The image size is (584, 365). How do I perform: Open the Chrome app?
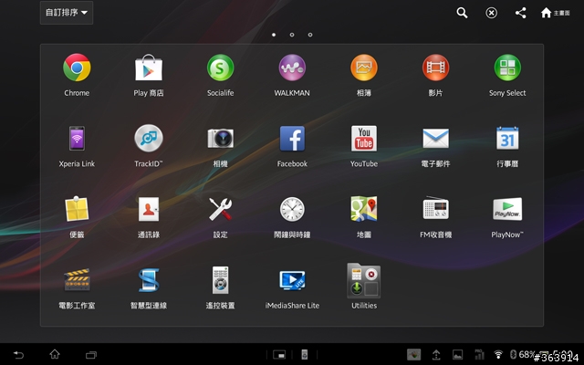point(77,68)
